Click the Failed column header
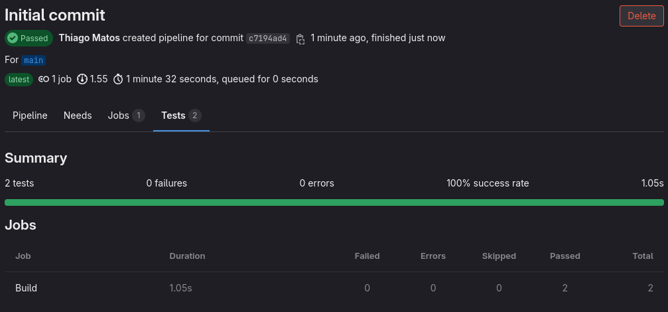 tap(367, 256)
